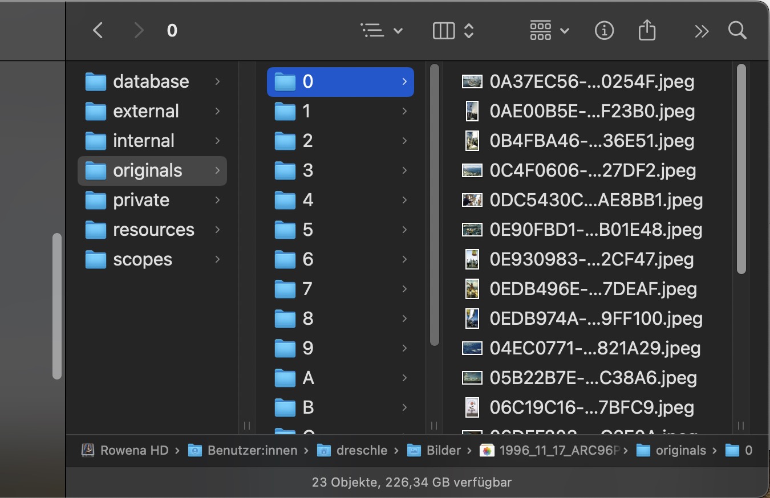The height and width of the screenshot is (498, 770).
Task: Click the forward navigation arrow
Action: click(x=138, y=30)
